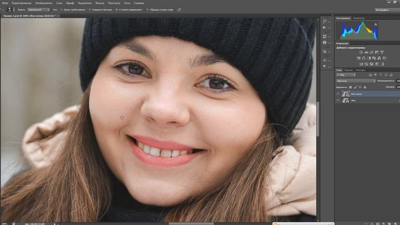400x225 pixels.
Task: Switch to the Каналы tab
Action: (x=349, y=70)
